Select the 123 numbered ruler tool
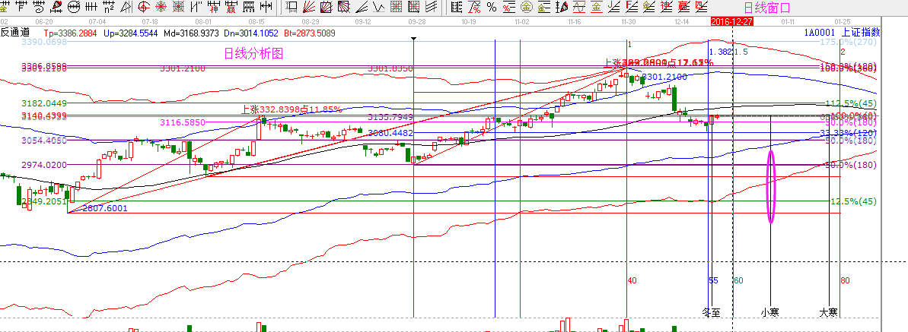908x332 pixels. point(248,7)
